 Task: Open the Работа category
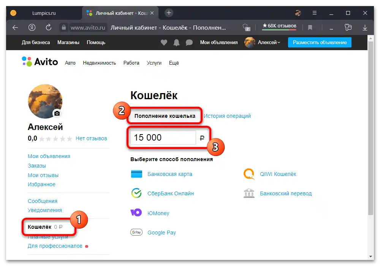coord(131,63)
